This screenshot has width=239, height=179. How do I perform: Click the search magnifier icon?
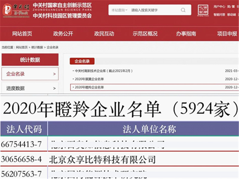click(x=183, y=10)
